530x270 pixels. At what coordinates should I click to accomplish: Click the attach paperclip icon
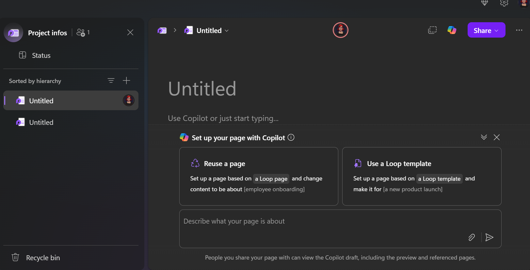click(x=472, y=237)
